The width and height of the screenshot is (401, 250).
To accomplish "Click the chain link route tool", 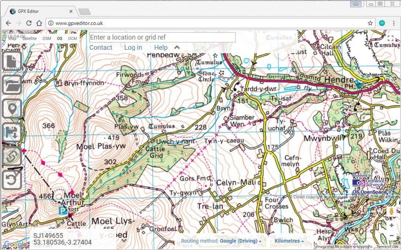I will point(12,156).
